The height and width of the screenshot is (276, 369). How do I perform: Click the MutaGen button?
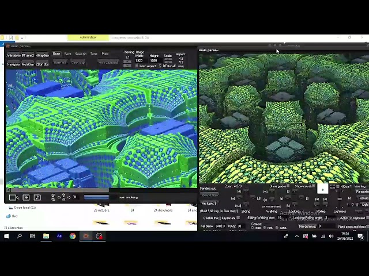point(28,64)
